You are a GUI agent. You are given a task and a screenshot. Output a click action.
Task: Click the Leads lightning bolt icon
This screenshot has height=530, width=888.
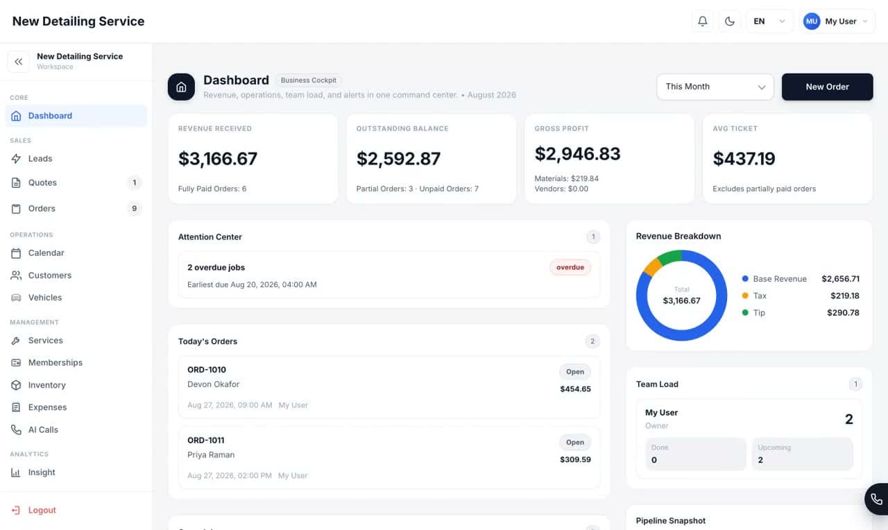(16, 159)
